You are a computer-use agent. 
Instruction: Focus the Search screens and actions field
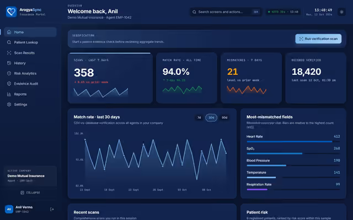[x=226, y=12]
